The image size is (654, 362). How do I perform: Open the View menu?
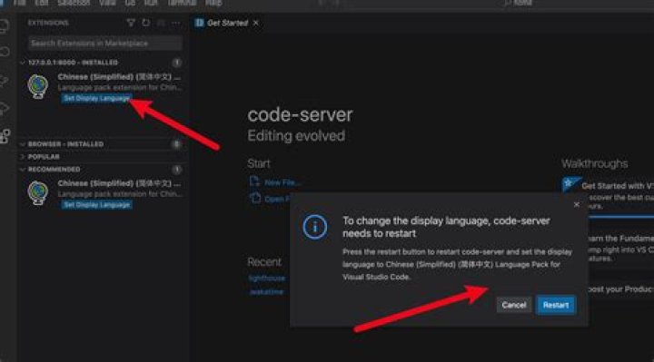click(107, 3)
